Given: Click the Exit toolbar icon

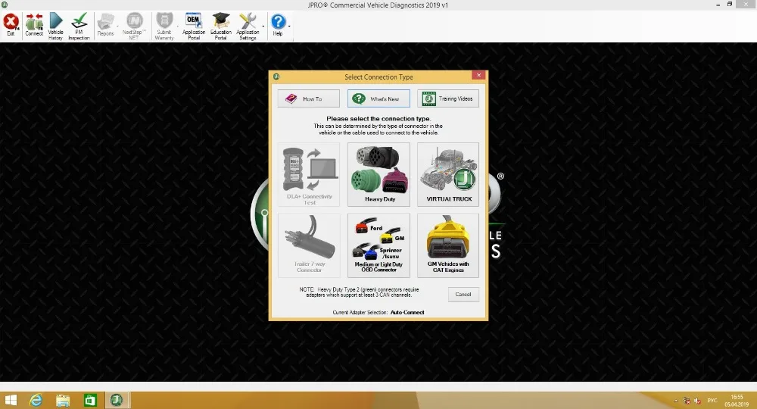Looking at the screenshot, I should tap(11, 25).
